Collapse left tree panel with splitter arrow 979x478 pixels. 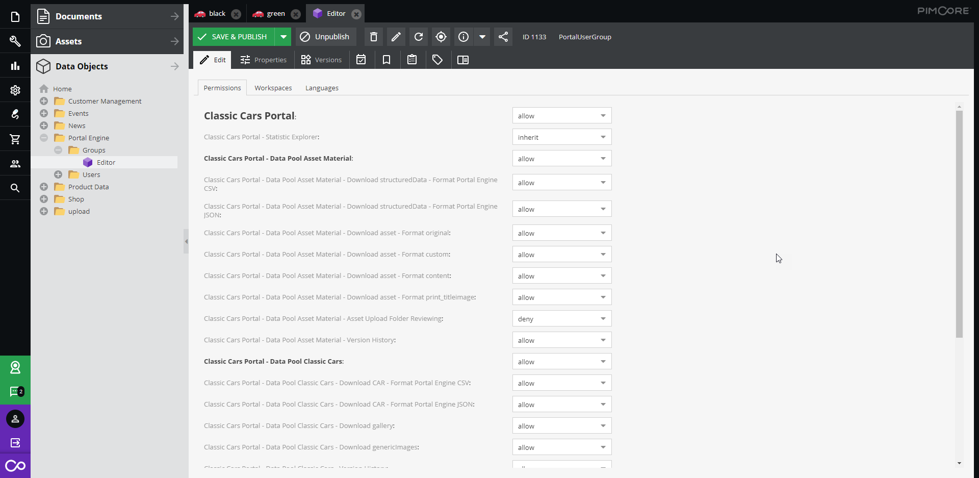pyautogui.click(x=186, y=241)
